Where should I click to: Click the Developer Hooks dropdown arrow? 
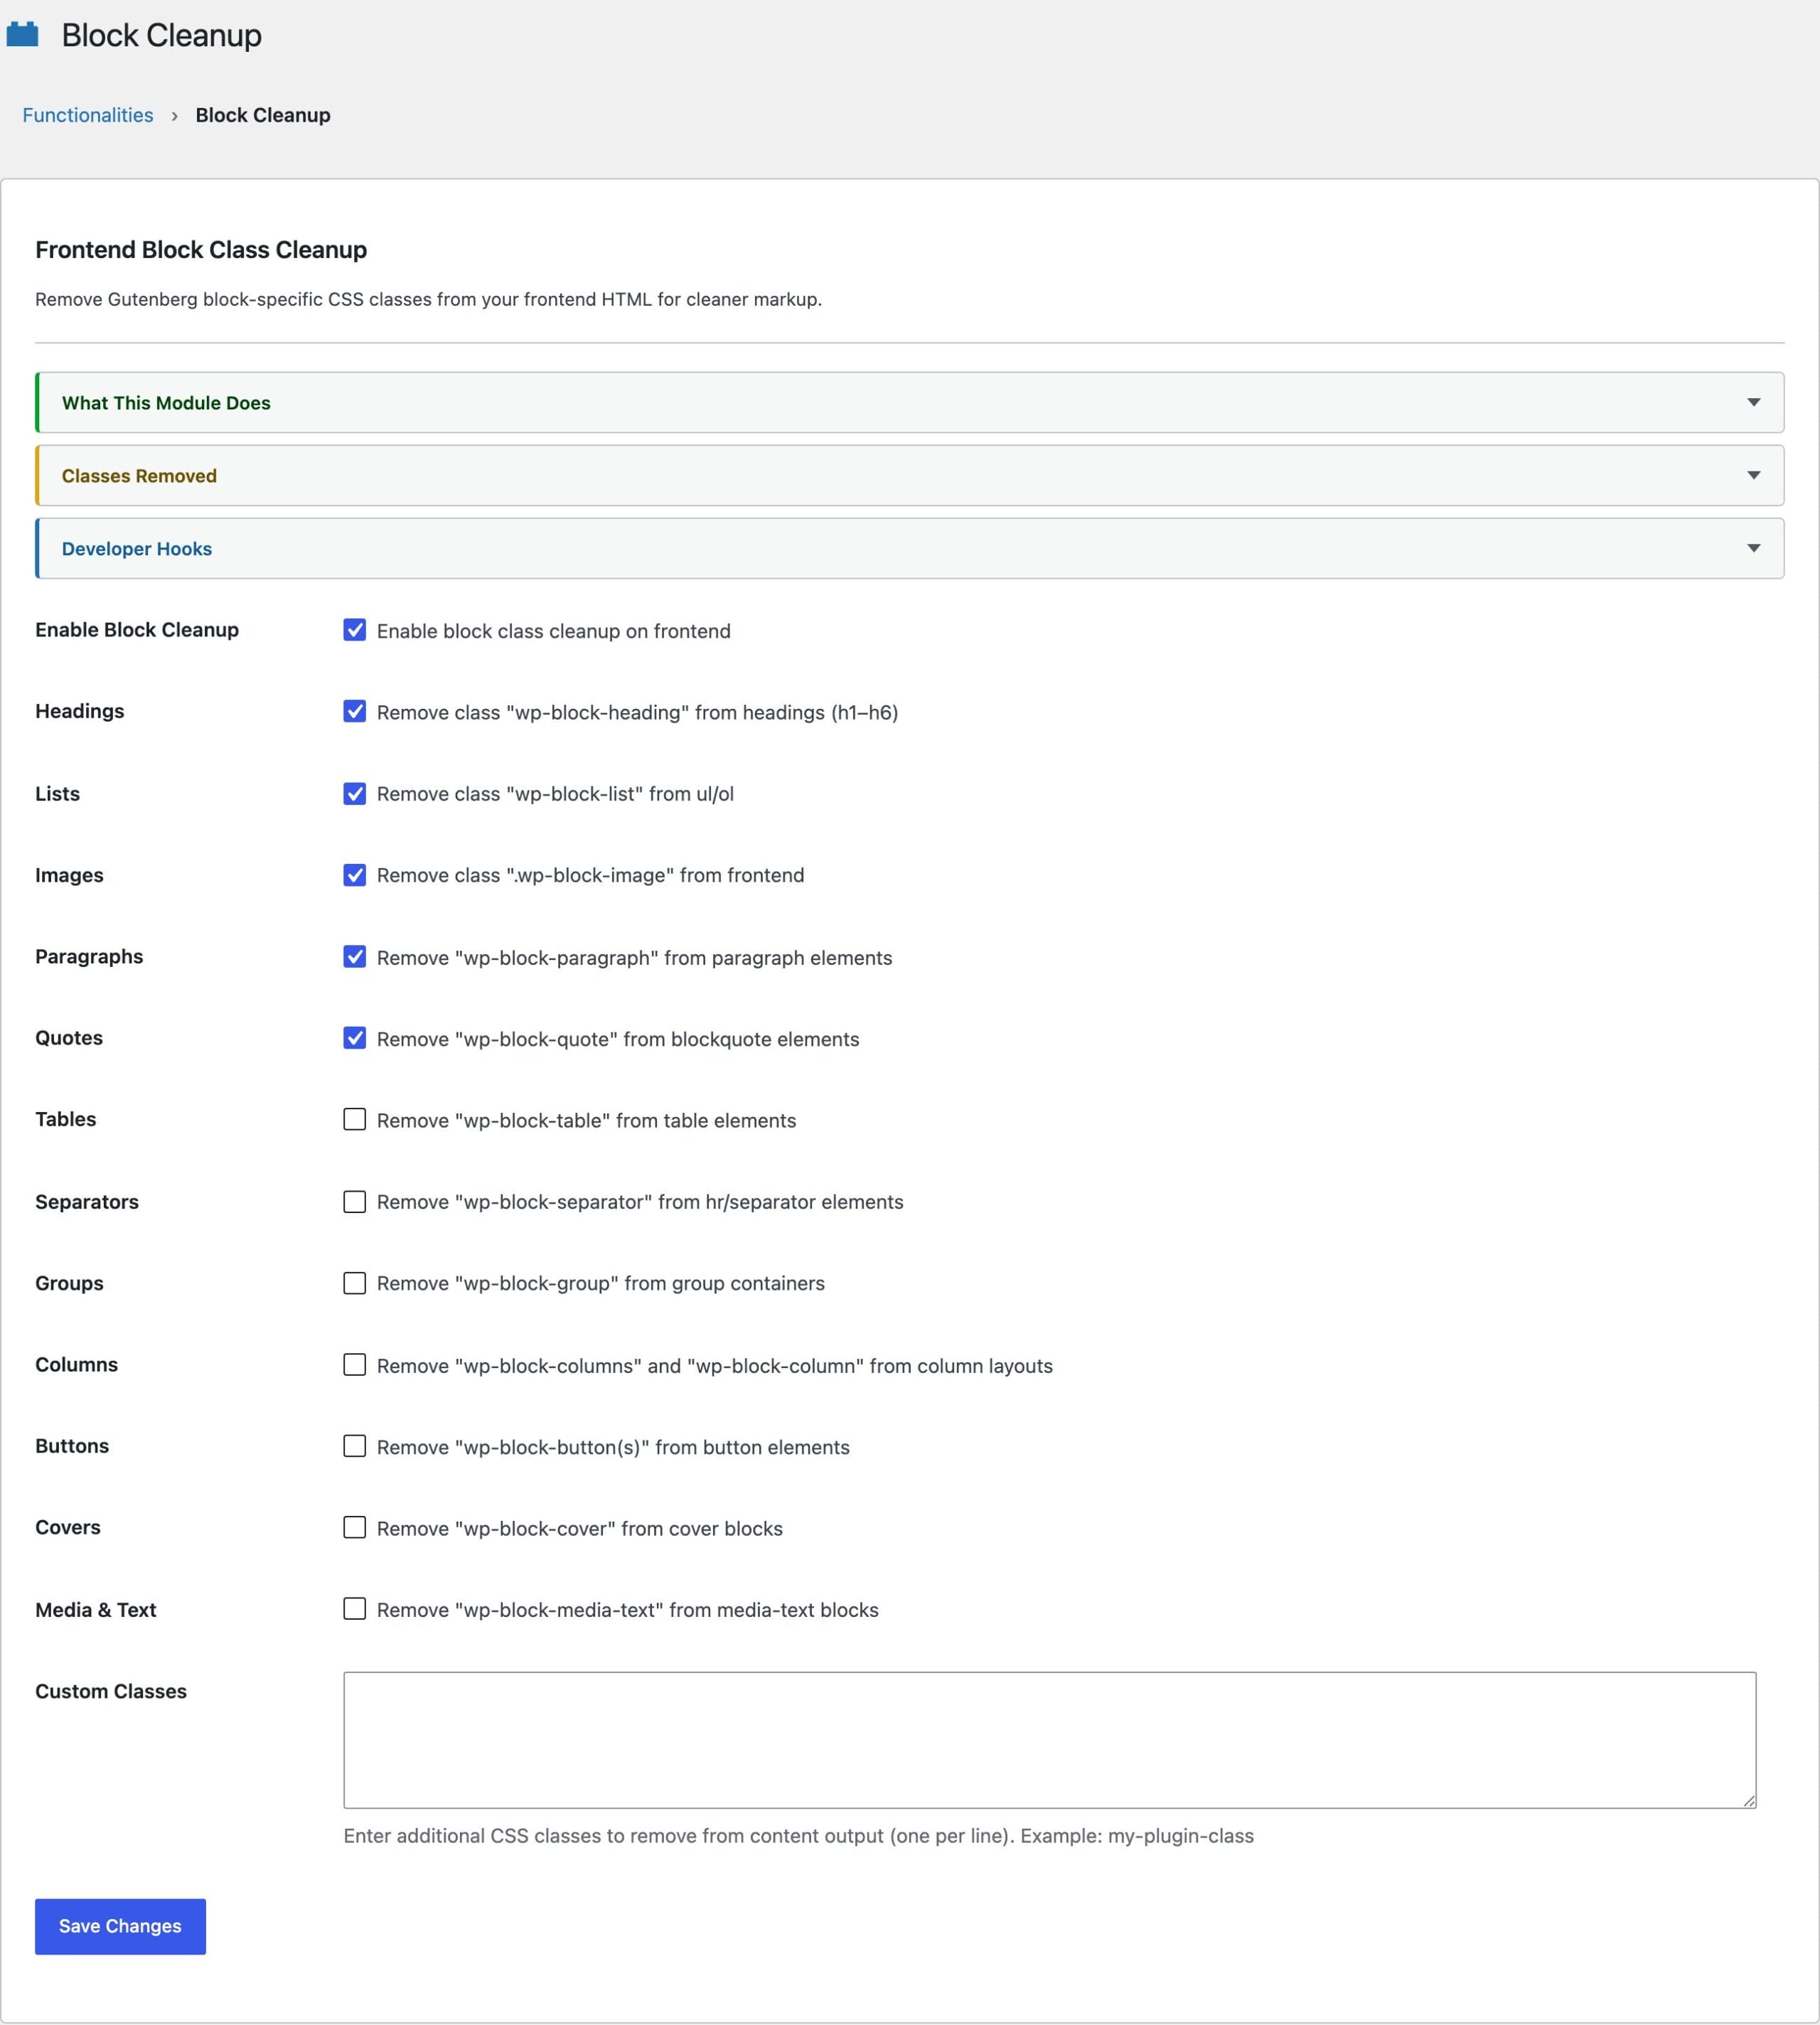pos(1753,548)
